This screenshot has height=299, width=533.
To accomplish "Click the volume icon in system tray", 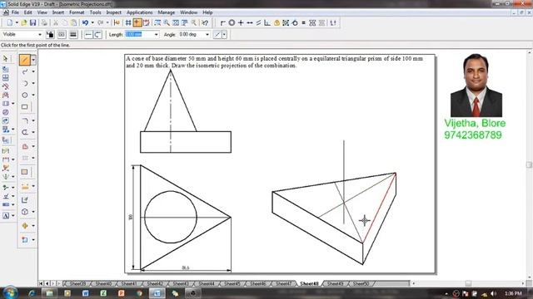I will click(x=494, y=293).
